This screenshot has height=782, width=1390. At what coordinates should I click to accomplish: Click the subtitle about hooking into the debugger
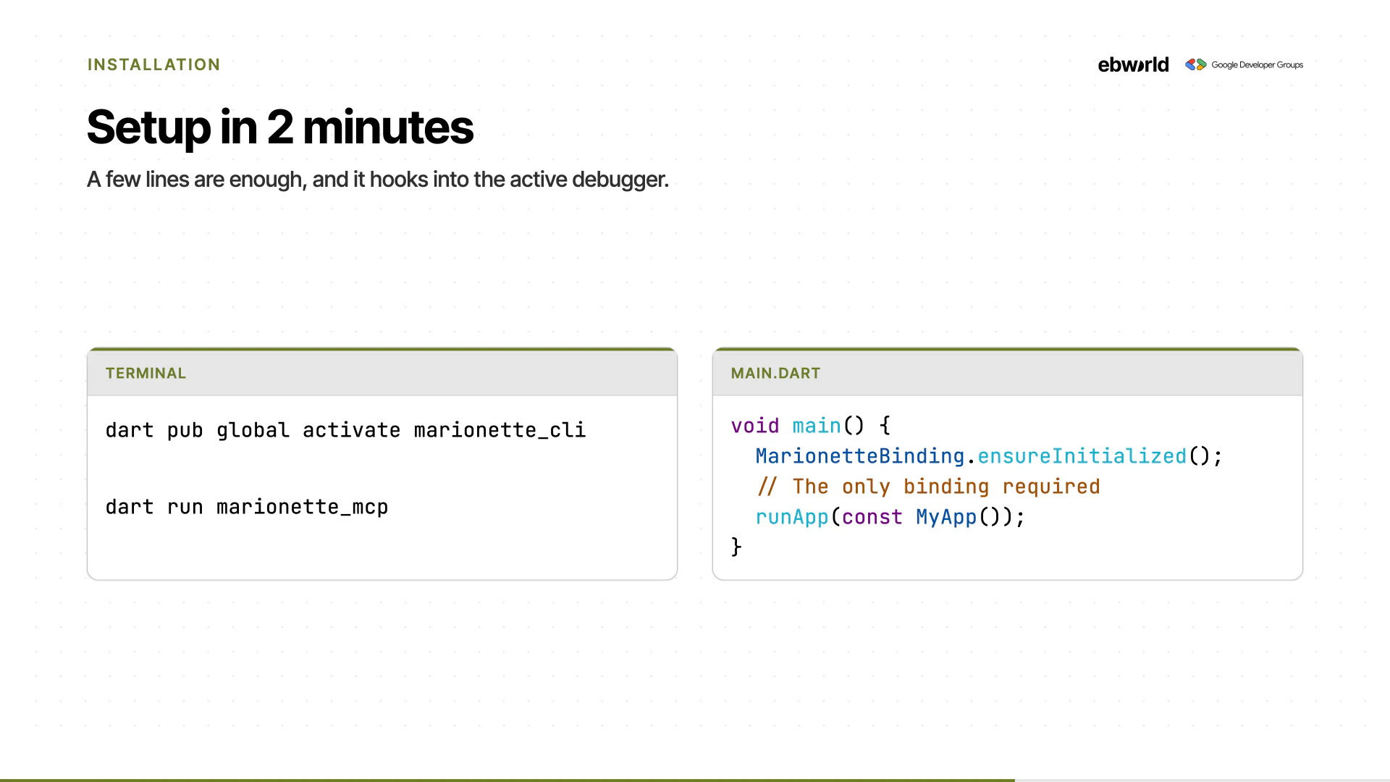pos(378,179)
